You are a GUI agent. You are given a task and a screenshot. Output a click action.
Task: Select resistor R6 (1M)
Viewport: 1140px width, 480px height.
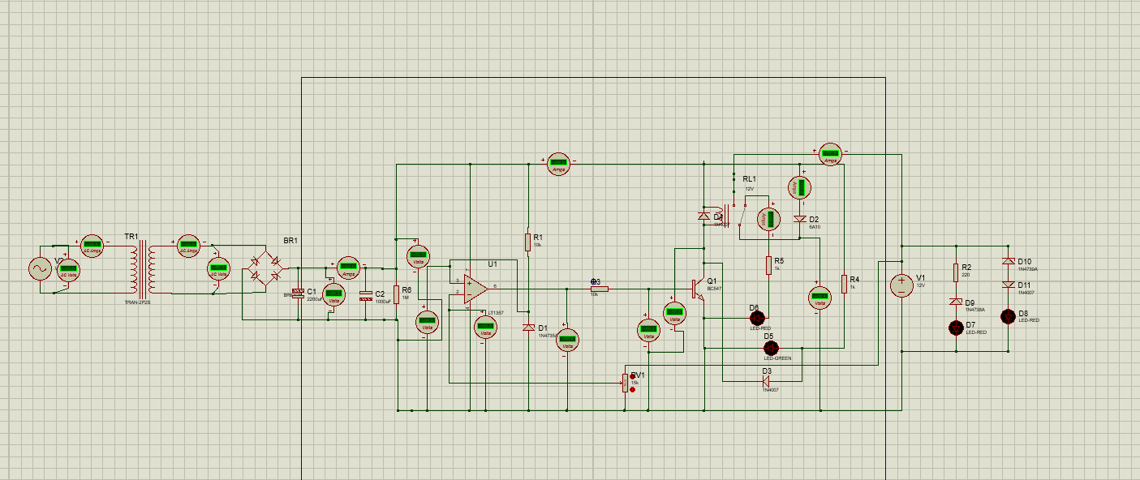396,293
